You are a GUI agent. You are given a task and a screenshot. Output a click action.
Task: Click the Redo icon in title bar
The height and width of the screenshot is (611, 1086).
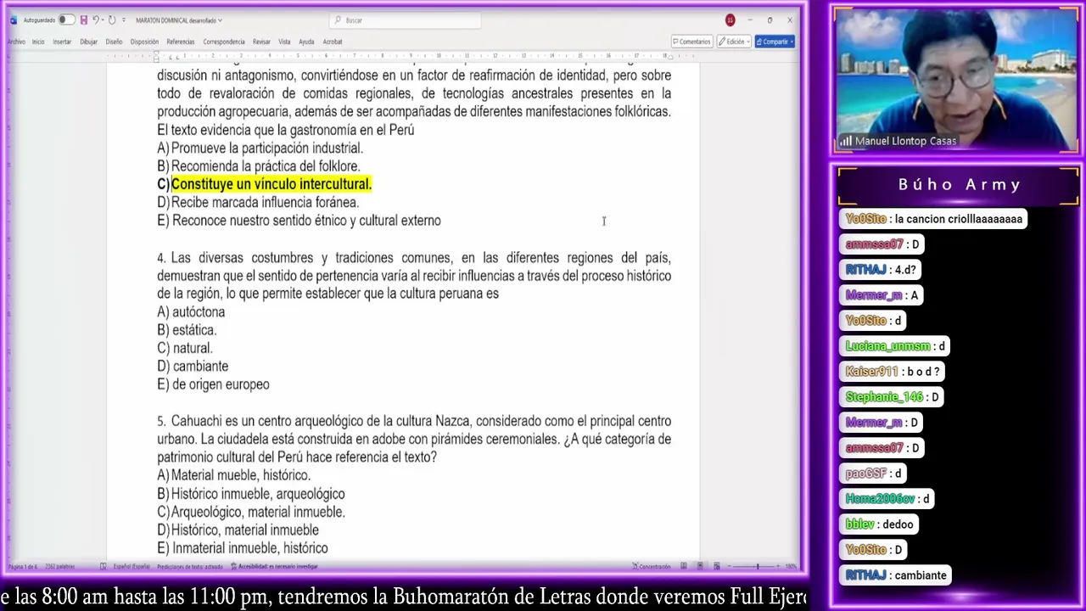point(112,20)
